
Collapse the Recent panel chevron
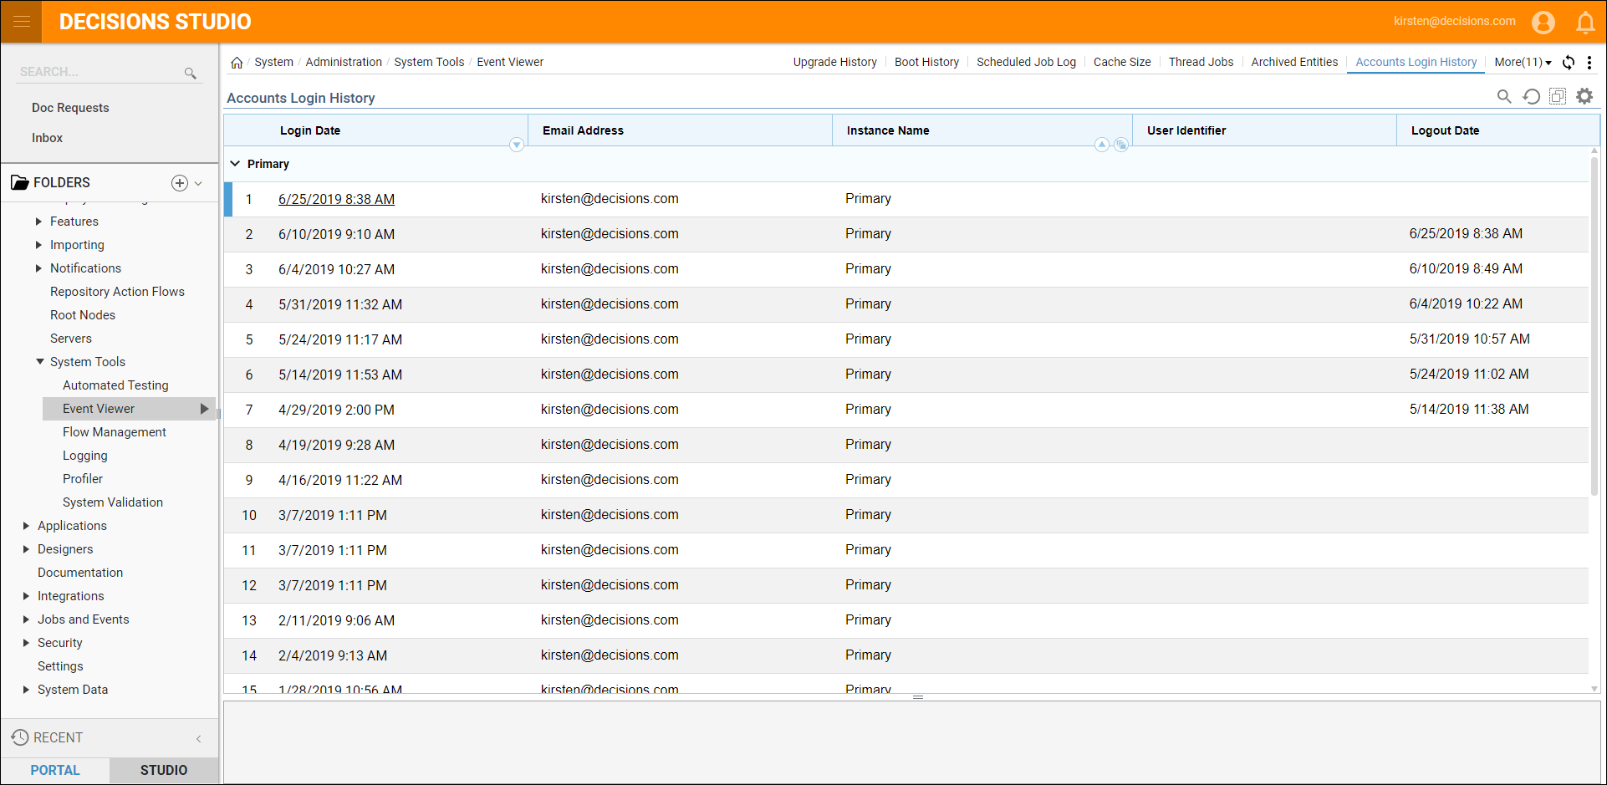[198, 738]
